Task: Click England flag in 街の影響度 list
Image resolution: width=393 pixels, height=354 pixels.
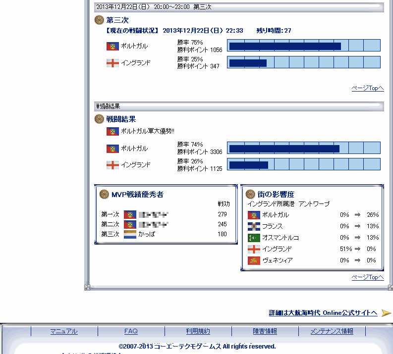Action: point(254,250)
